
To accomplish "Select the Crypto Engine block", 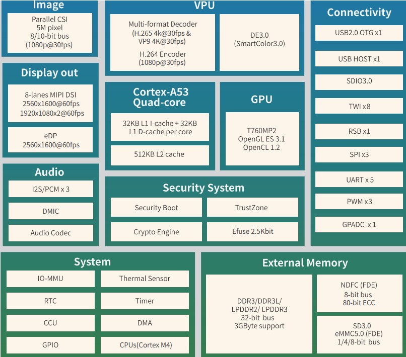I will pos(156,232).
